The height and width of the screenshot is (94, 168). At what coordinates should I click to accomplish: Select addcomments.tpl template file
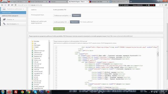pos(38,51)
